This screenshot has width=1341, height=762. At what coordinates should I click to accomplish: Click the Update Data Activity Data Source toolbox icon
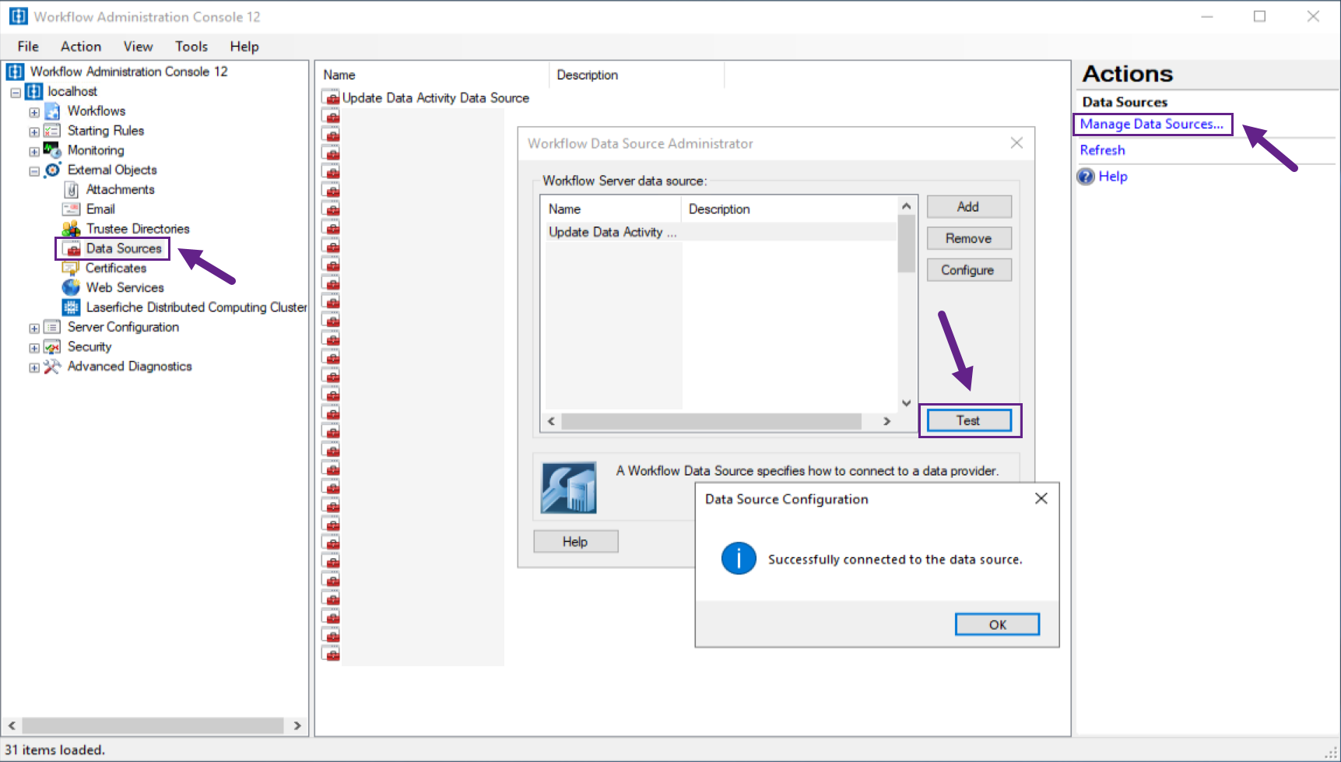click(332, 98)
